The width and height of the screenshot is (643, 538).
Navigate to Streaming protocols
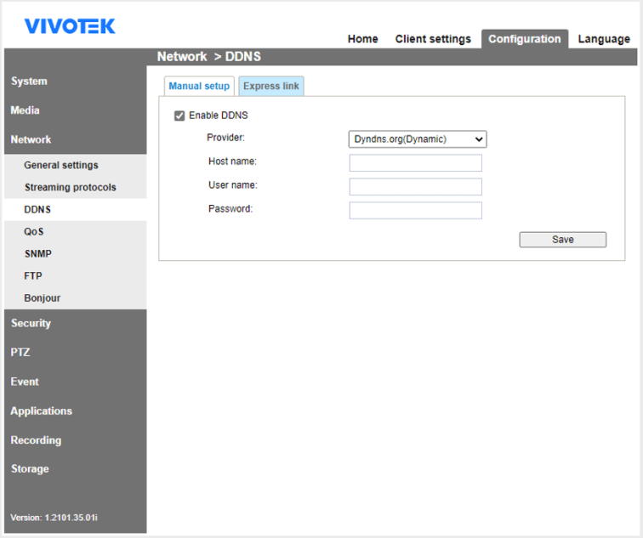pos(70,188)
